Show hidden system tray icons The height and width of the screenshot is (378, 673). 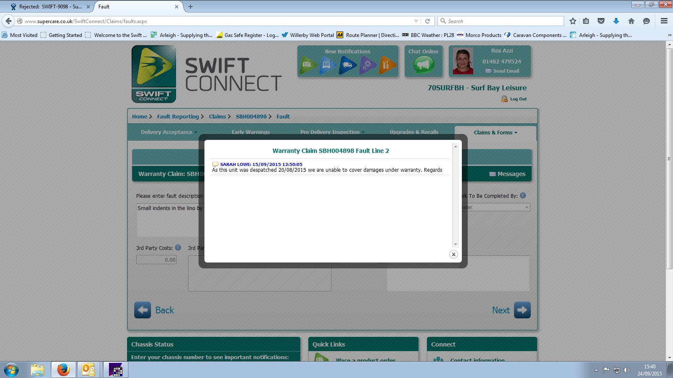coord(596,370)
